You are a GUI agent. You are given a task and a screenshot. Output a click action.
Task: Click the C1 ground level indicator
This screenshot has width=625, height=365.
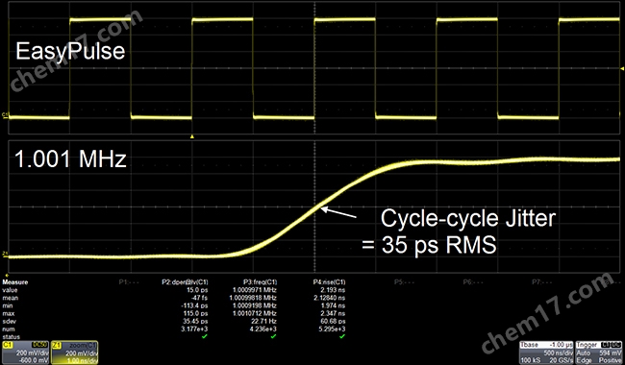(x=5, y=116)
